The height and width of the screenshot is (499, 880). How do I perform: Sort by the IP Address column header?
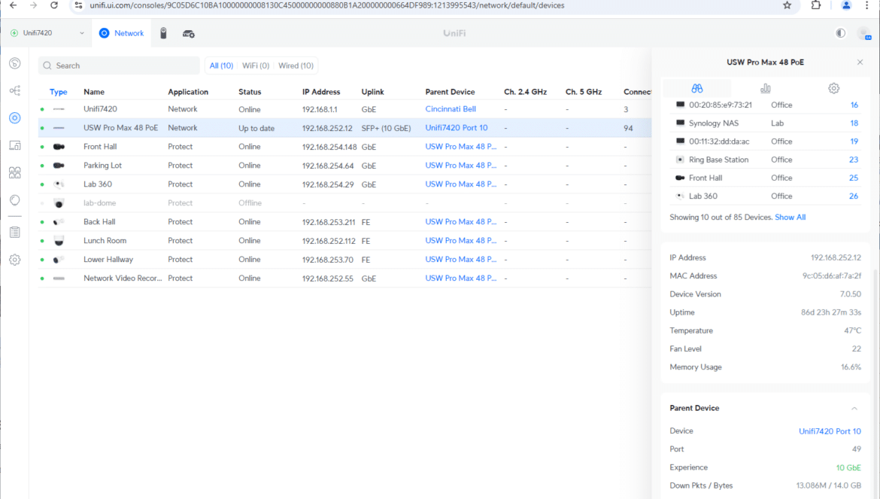click(321, 92)
